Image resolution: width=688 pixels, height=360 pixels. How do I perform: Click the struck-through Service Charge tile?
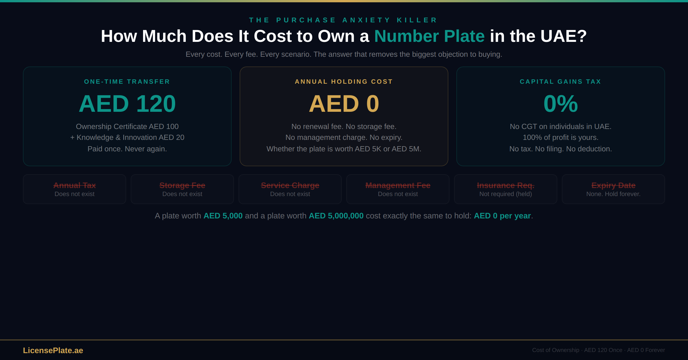(290, 189)
